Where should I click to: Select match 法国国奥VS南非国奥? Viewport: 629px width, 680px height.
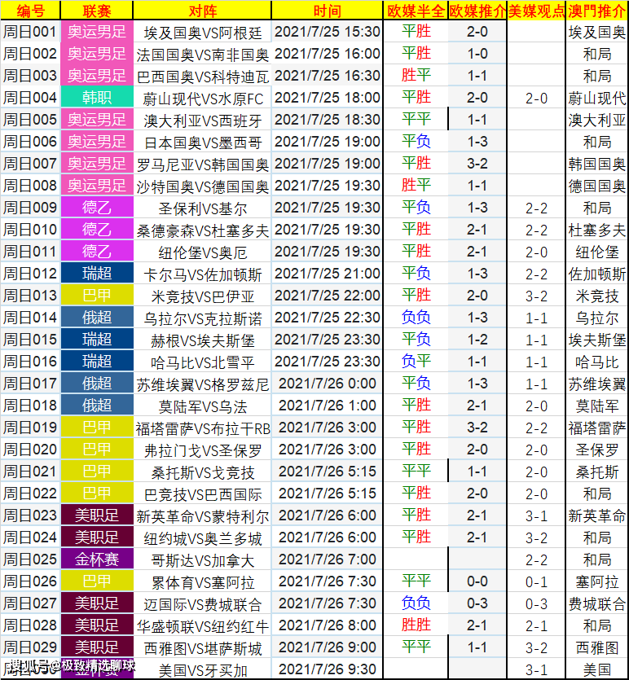[x=202, y=54]
